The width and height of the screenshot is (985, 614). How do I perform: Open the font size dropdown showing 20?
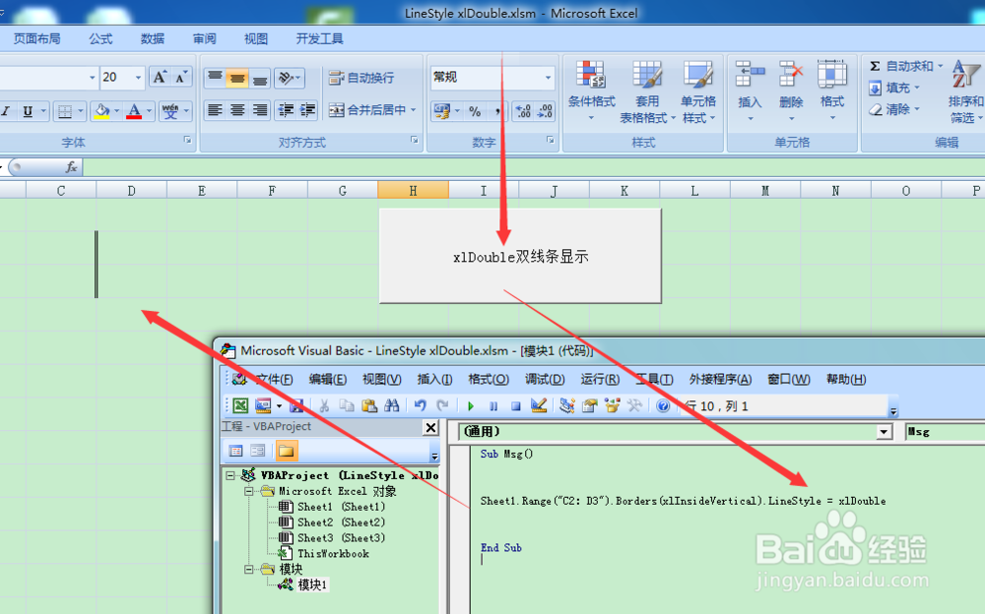click(x=136, y=76)
